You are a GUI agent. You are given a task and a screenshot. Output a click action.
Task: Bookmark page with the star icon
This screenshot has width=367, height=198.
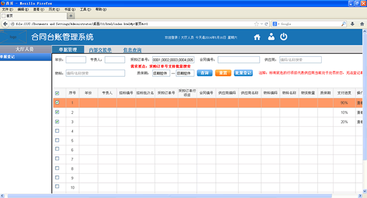pos(256,24)
